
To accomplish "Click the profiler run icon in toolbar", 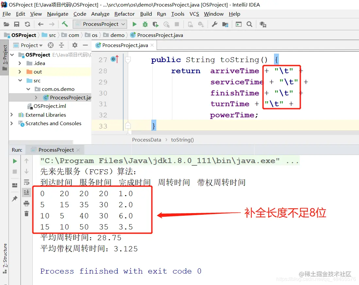I will [x=166, y=24].
